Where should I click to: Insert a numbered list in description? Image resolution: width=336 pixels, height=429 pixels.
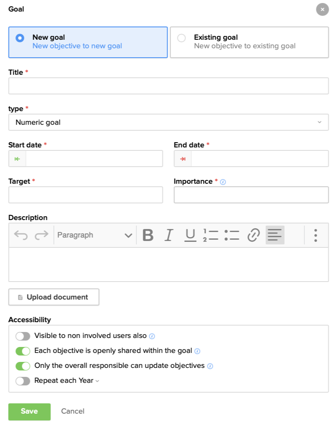pyautogui.click(x=211, y=235)
